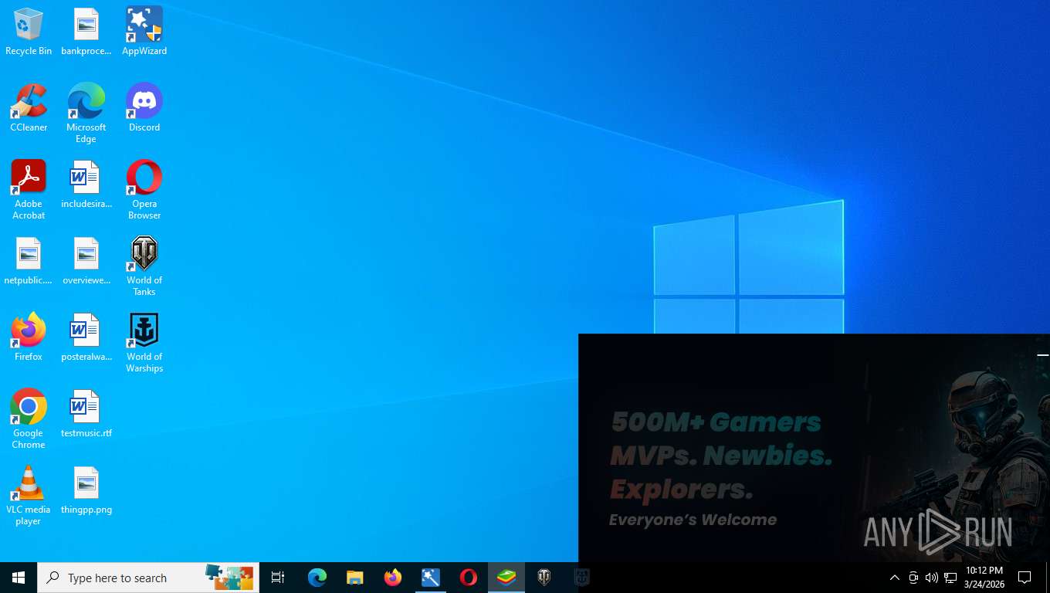Image resolution: width=1050 pixels, height=593 pixels.
Task: Open the Google Chrome desktop shortcut
Action: [x=29, y=419]
